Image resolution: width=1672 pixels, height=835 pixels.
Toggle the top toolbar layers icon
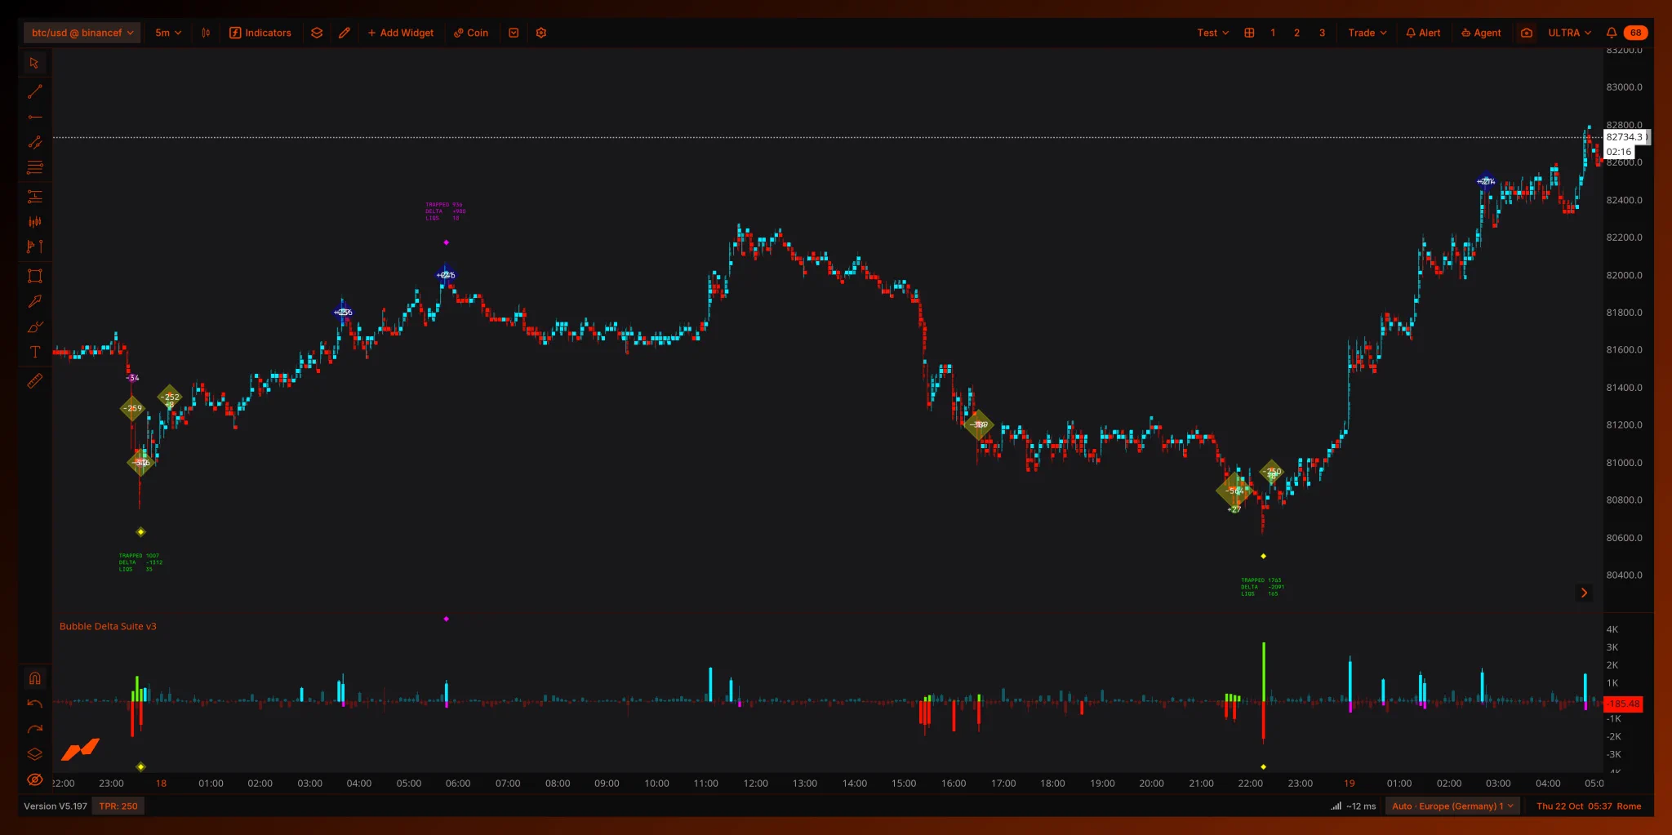coord(317,33)
